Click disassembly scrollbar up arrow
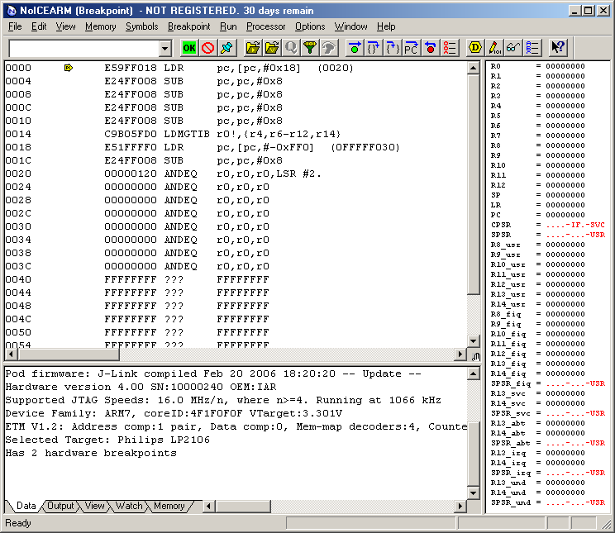The height and width of the screenshot is (533, 615). 474,68
